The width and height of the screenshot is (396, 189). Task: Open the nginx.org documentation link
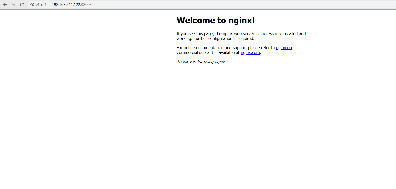click(x=285, y=48)
